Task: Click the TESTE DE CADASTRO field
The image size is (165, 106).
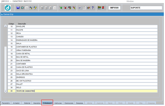Action: click(87, 91)
